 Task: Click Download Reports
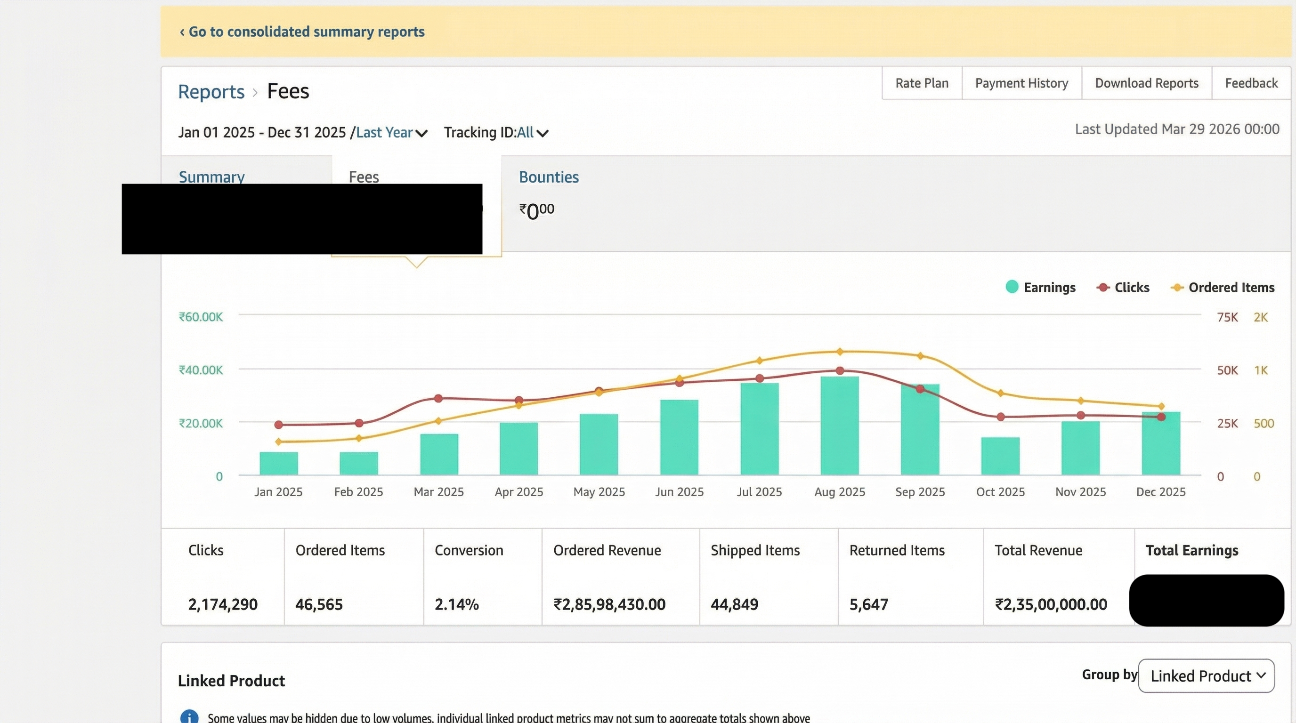click(x=1147, y=83)
